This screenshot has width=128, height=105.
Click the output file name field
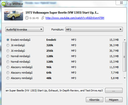[x=55, y=91]
